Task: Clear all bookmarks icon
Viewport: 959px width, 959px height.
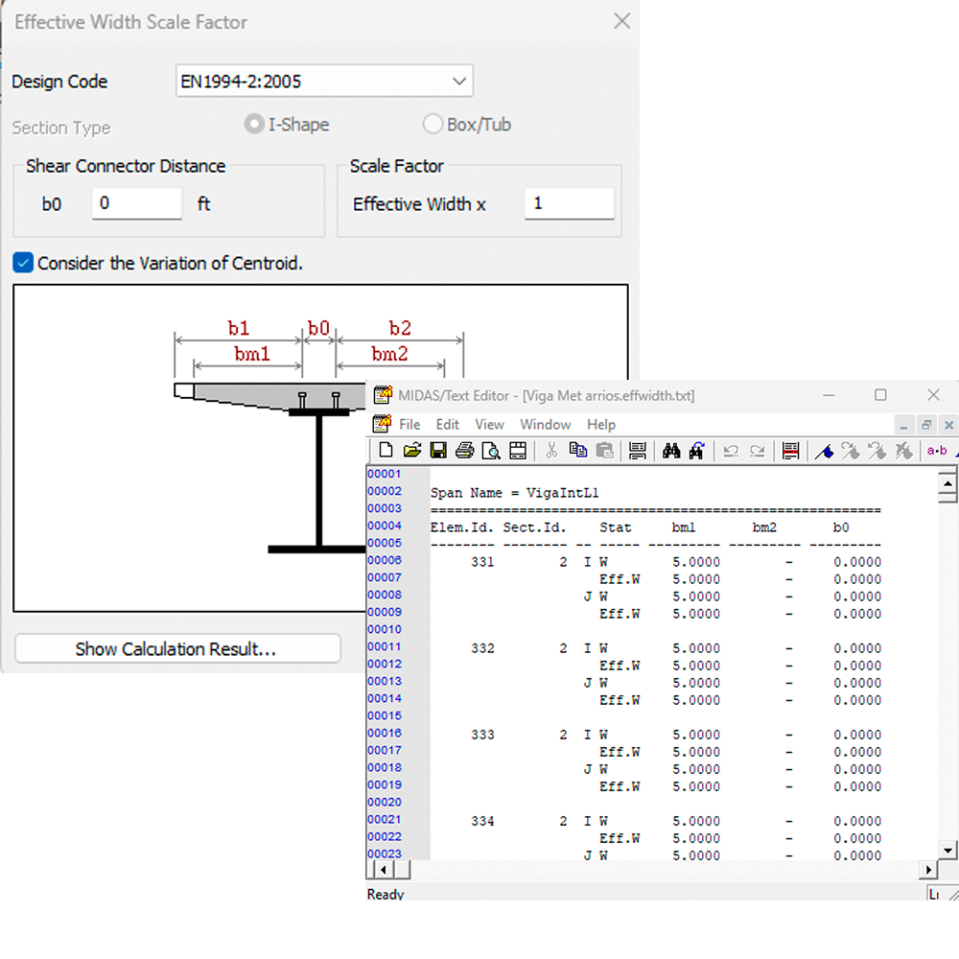Action: (903, 451)
